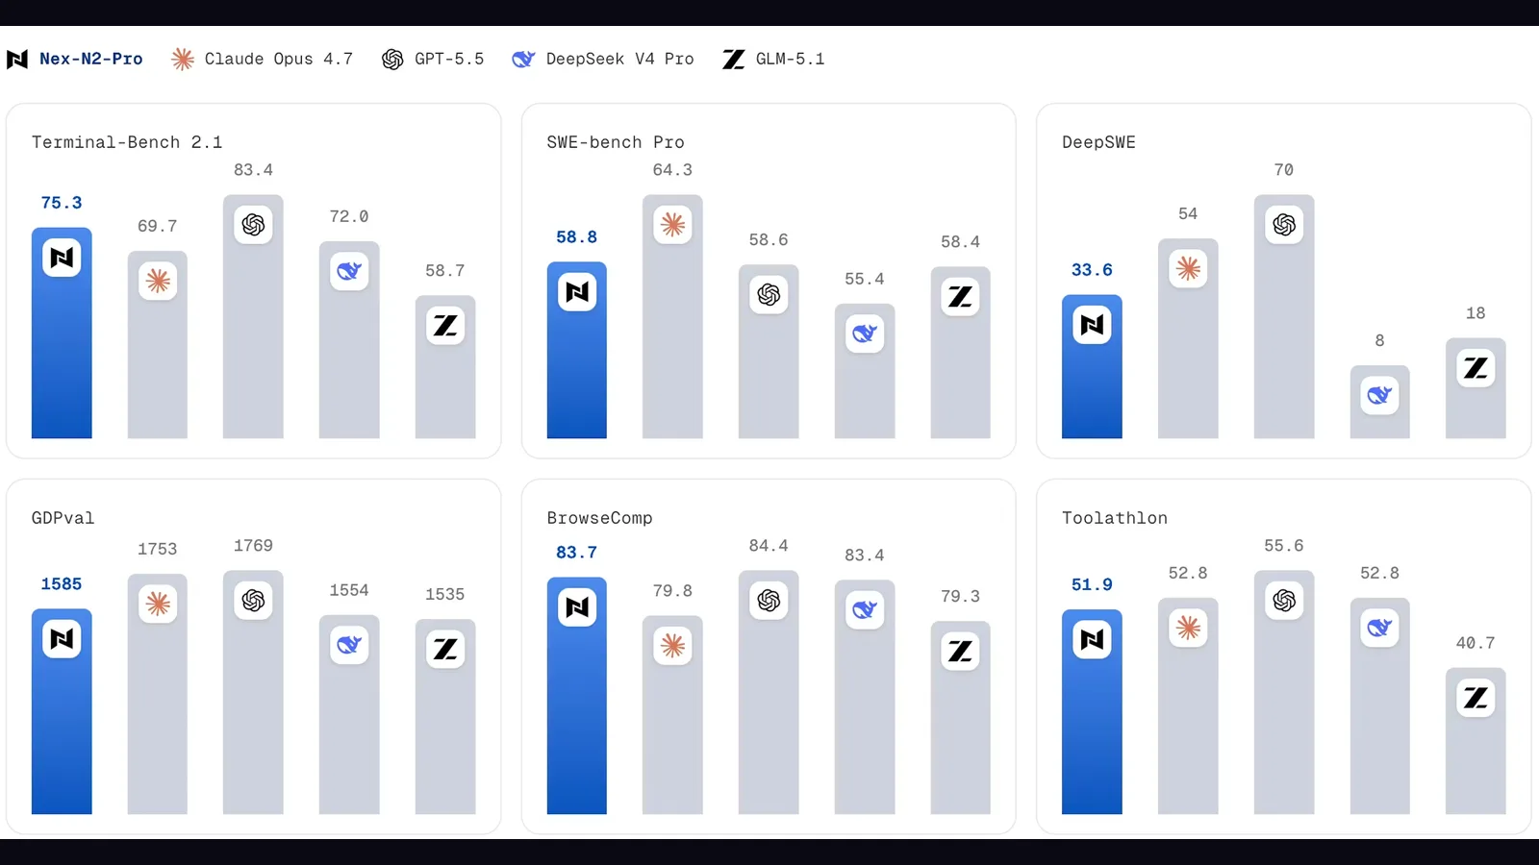The image size is (1539, 865).
Task: Click the Claude icon on BrowseComp 79.8 bar
Action: coord(672,646)
